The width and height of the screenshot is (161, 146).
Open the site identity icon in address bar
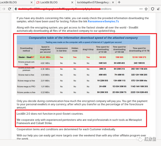(x=16, y=9)
